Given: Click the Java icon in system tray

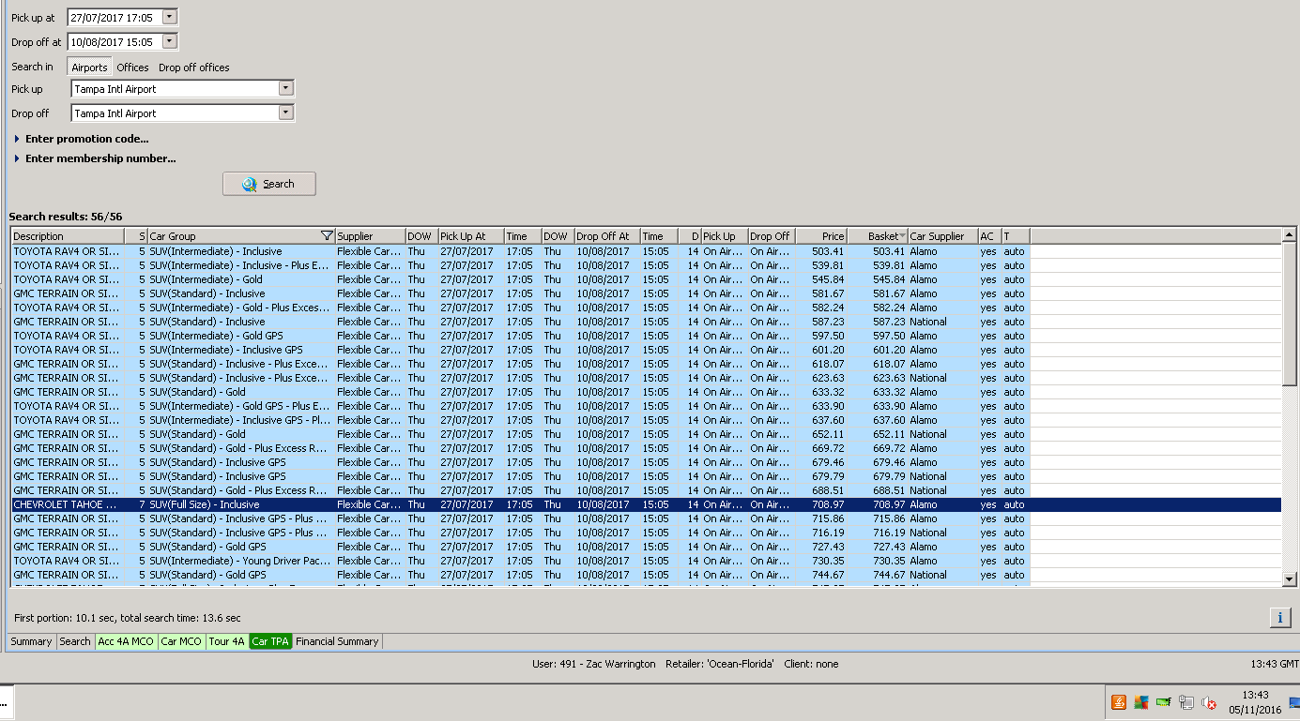Looking at the screenshot, I should [1119, 702].
